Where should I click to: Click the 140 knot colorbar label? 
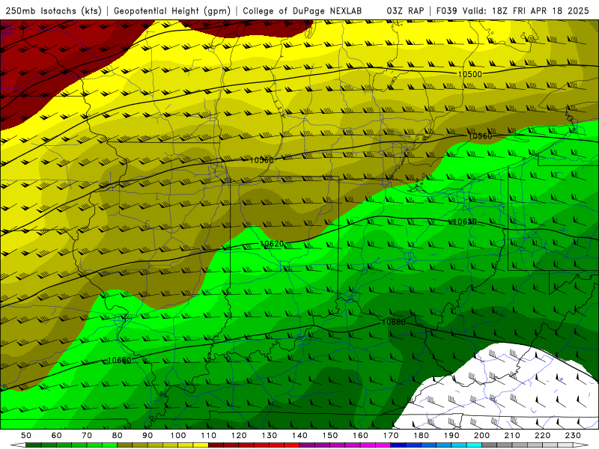click(299, 436)
